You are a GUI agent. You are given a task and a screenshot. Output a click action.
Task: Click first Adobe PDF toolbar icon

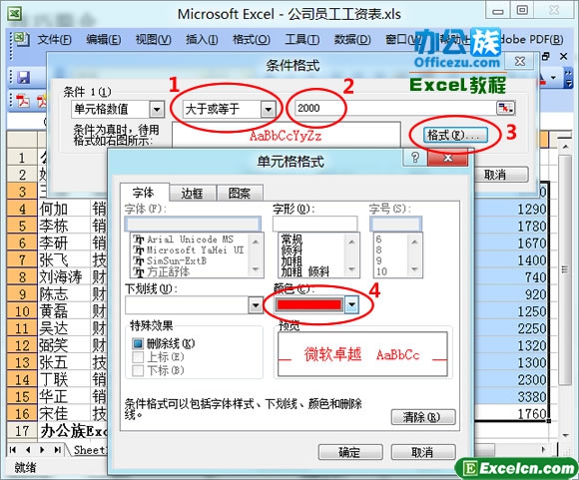(x=23, y=101)
